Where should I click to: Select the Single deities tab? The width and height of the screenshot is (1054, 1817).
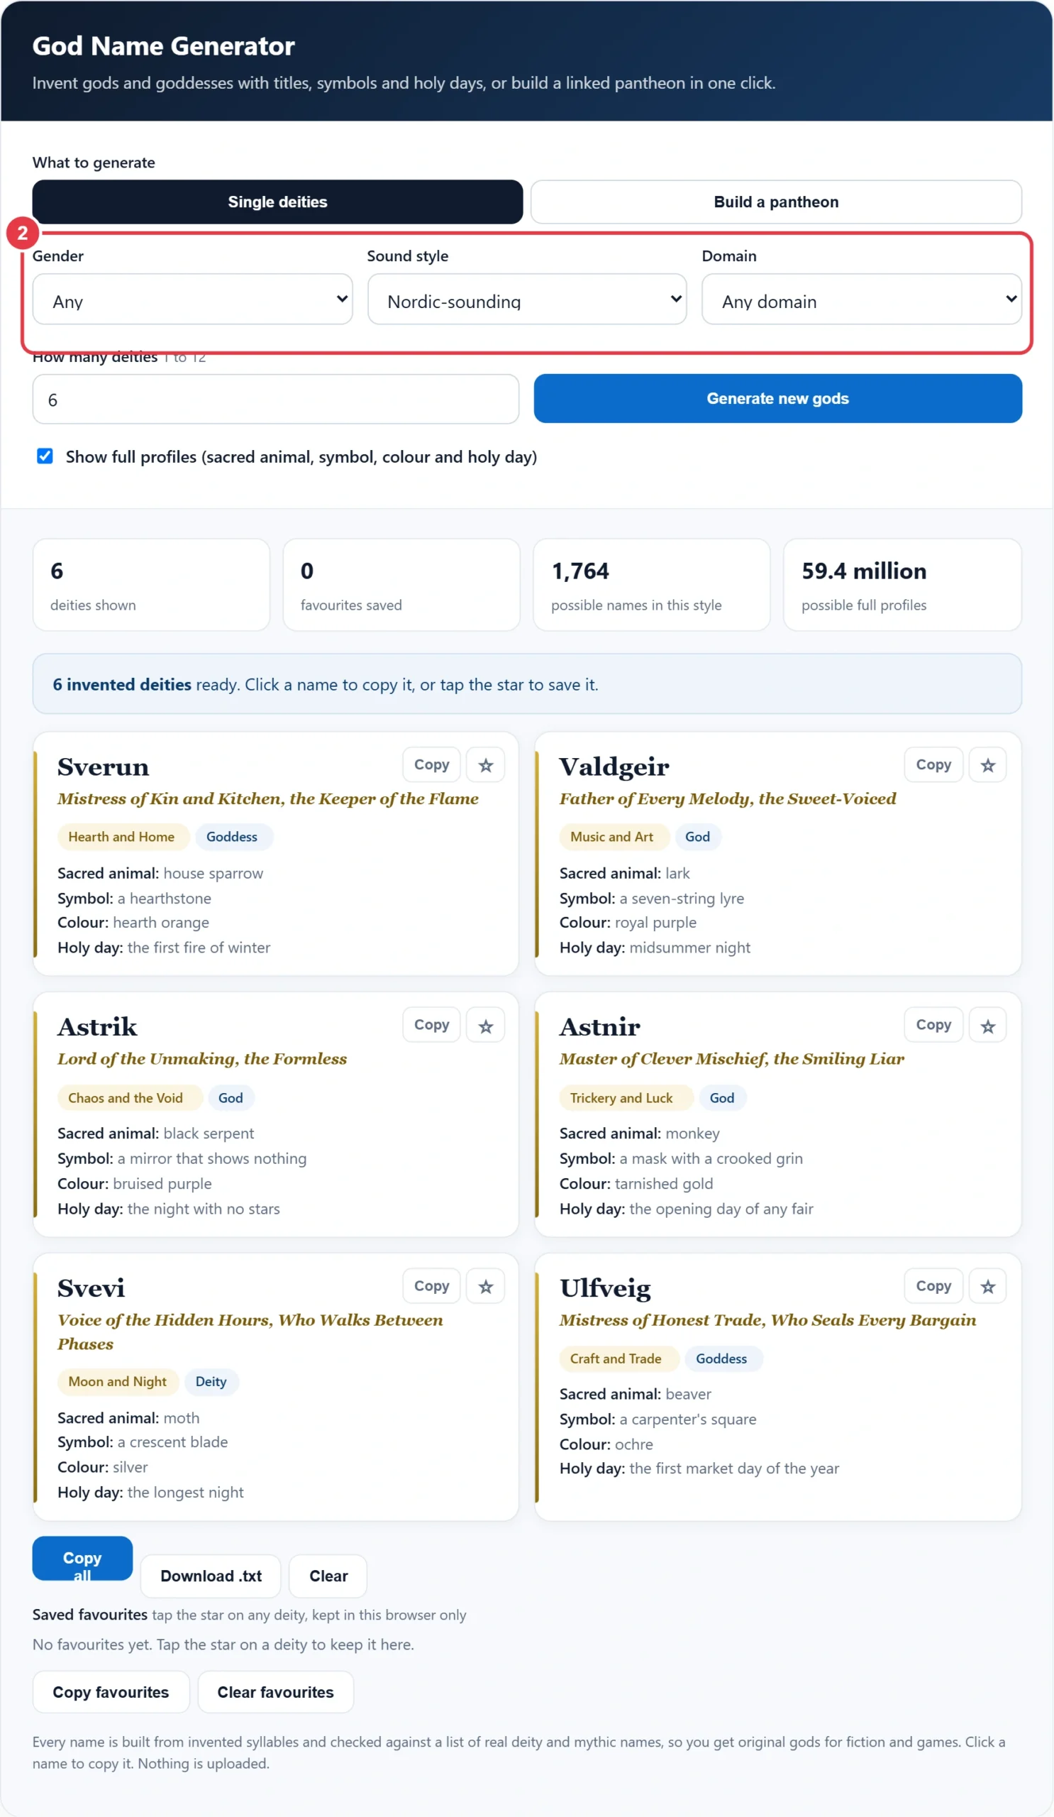277,202
